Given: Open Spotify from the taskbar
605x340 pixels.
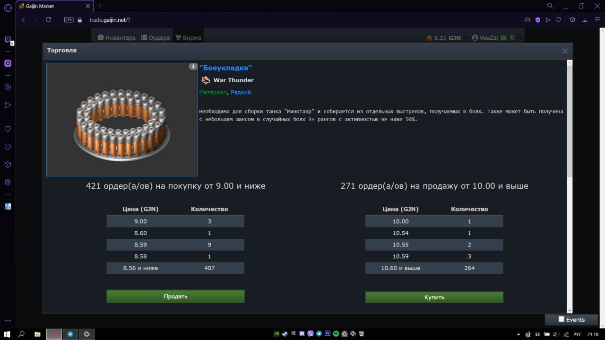Looking at the screenshot, I should (336, 334).
